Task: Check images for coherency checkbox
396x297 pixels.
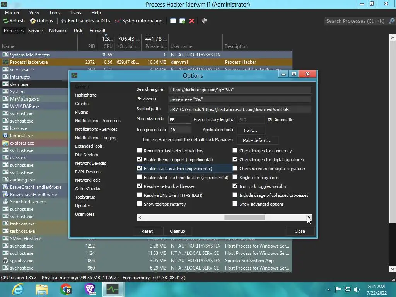Action: tap(235, 150)
